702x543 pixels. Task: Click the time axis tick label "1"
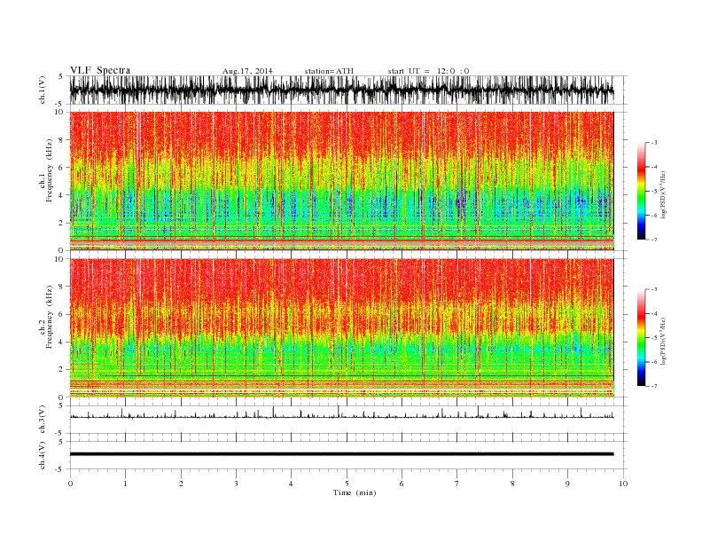125,484
